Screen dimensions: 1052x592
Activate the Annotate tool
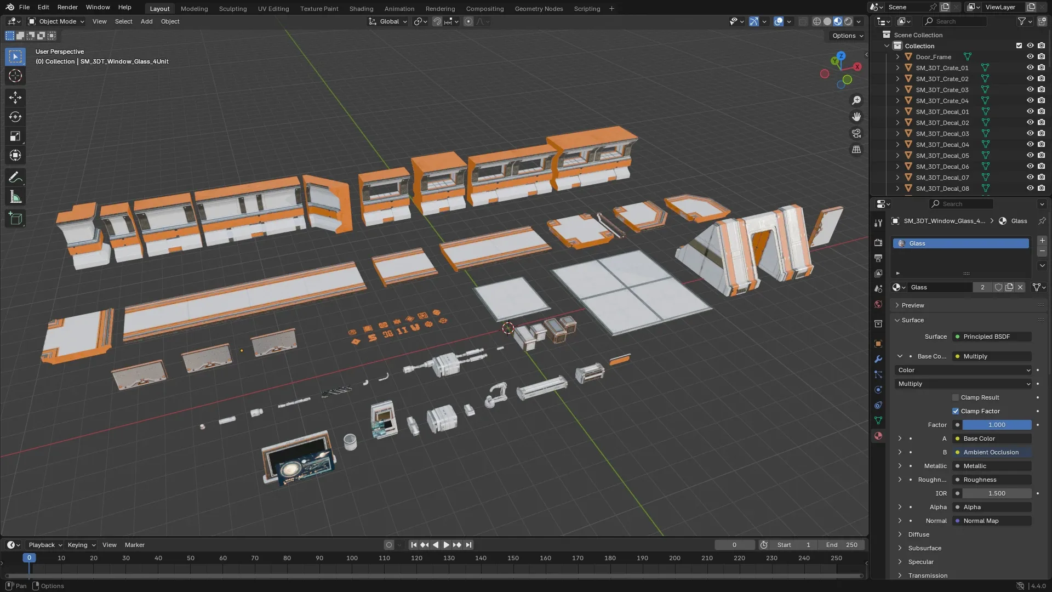click(15, 177)
